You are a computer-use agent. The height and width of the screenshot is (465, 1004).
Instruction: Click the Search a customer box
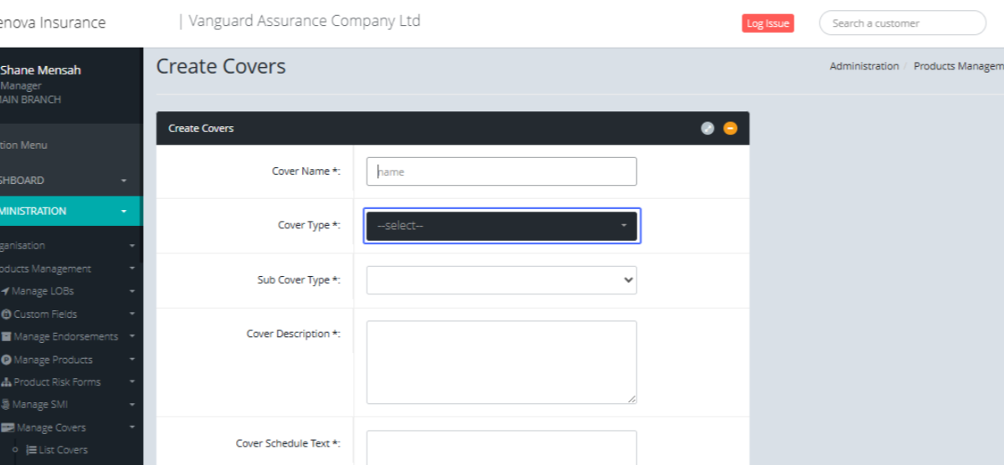(902, 23)
